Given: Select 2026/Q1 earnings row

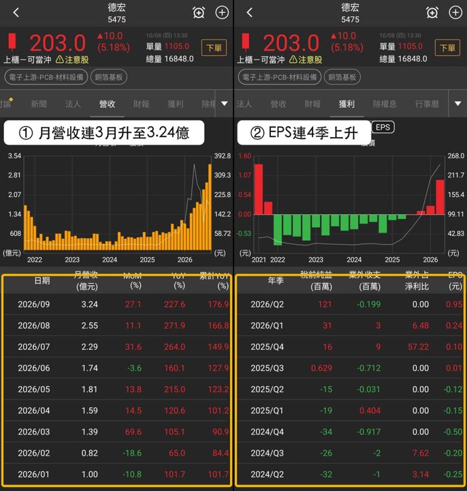Looking at the screenshot, I should 350,326.
